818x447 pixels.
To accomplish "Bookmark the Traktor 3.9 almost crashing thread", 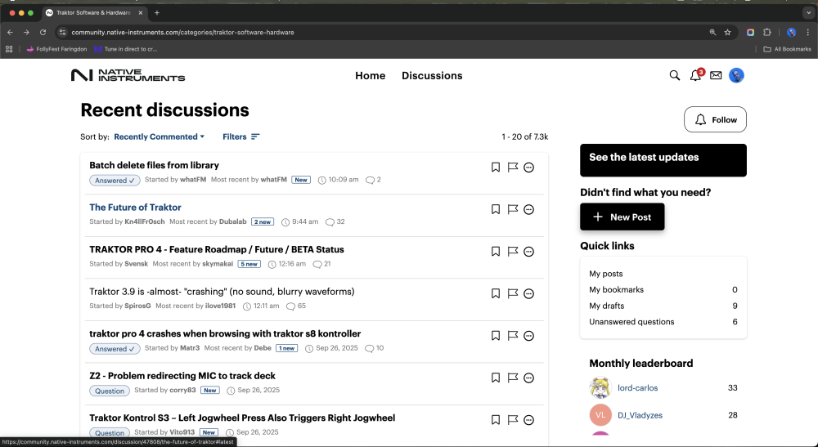I will tap(496, 294).
